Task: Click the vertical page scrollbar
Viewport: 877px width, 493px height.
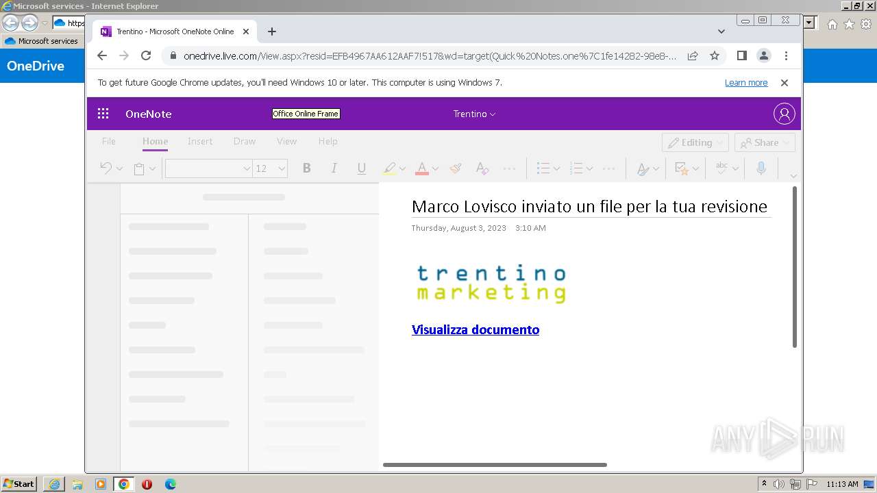Action: point(795,267)
